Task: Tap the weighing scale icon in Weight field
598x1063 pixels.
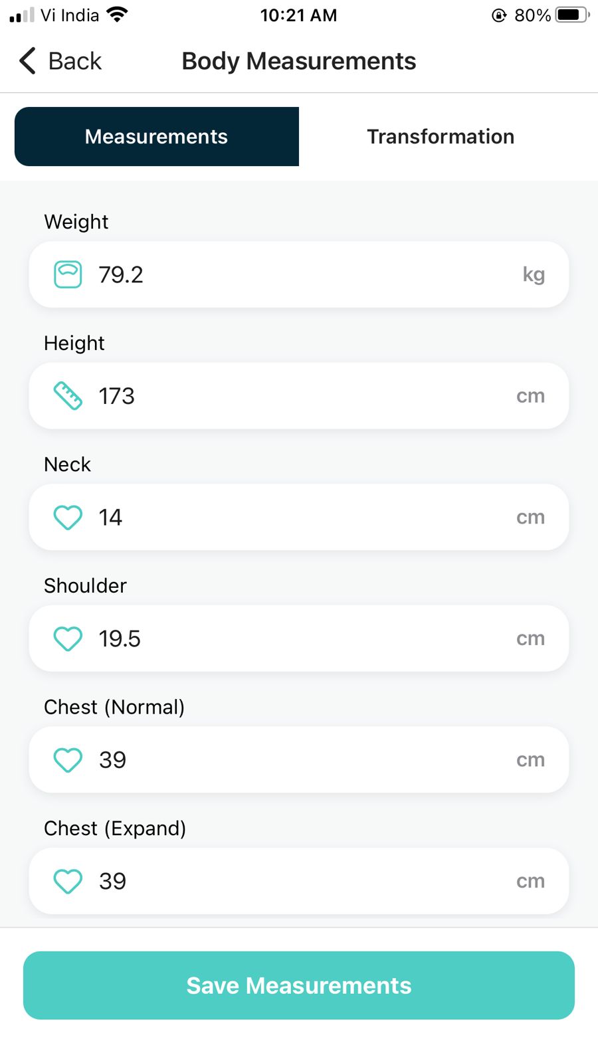Action: point(68,274)
